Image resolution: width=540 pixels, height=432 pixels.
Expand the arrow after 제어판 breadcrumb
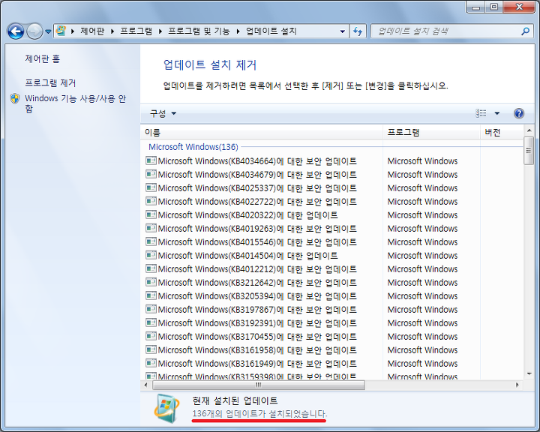click(112, 31)
